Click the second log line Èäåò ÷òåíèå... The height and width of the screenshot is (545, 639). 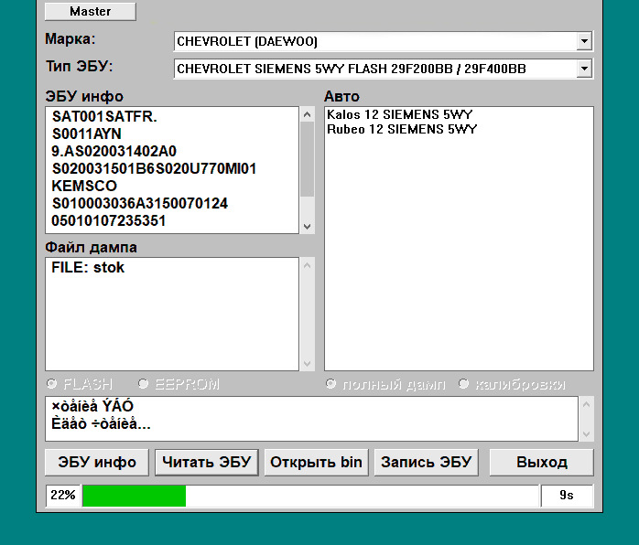point(101,423)
